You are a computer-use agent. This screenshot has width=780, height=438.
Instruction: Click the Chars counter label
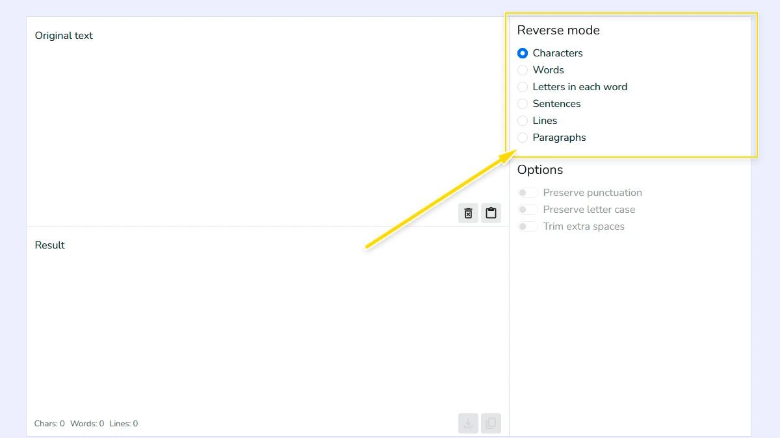click(49, 423)
